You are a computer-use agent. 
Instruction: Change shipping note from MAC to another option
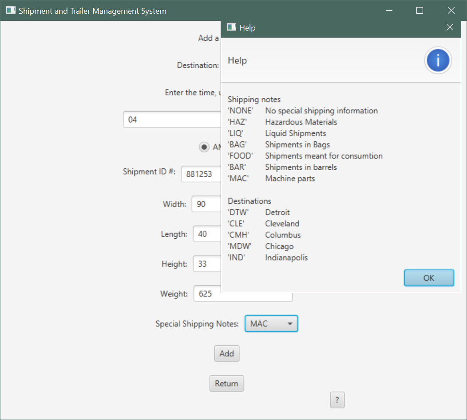click(271, 323)
